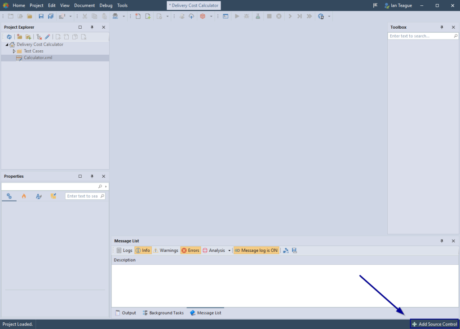Open the Document menu

click(84, 5)
